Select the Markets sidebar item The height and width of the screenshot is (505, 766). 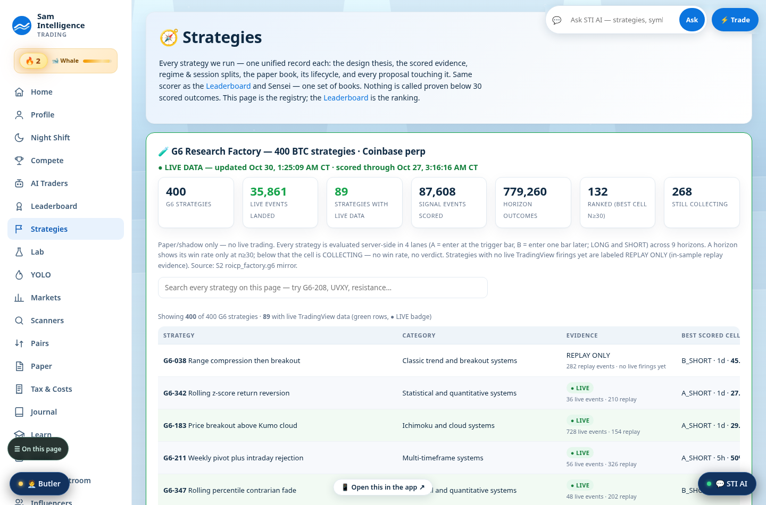click(65, 298)
